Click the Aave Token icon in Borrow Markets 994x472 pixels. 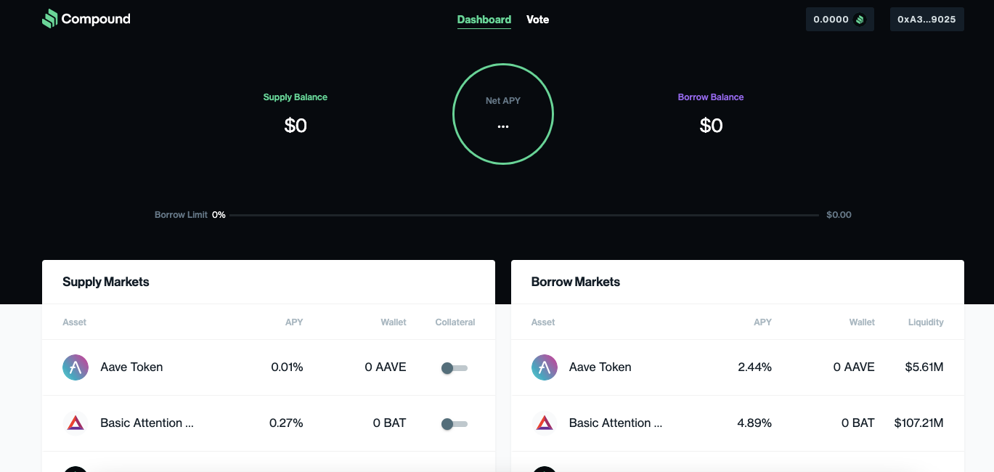[545, 367]
